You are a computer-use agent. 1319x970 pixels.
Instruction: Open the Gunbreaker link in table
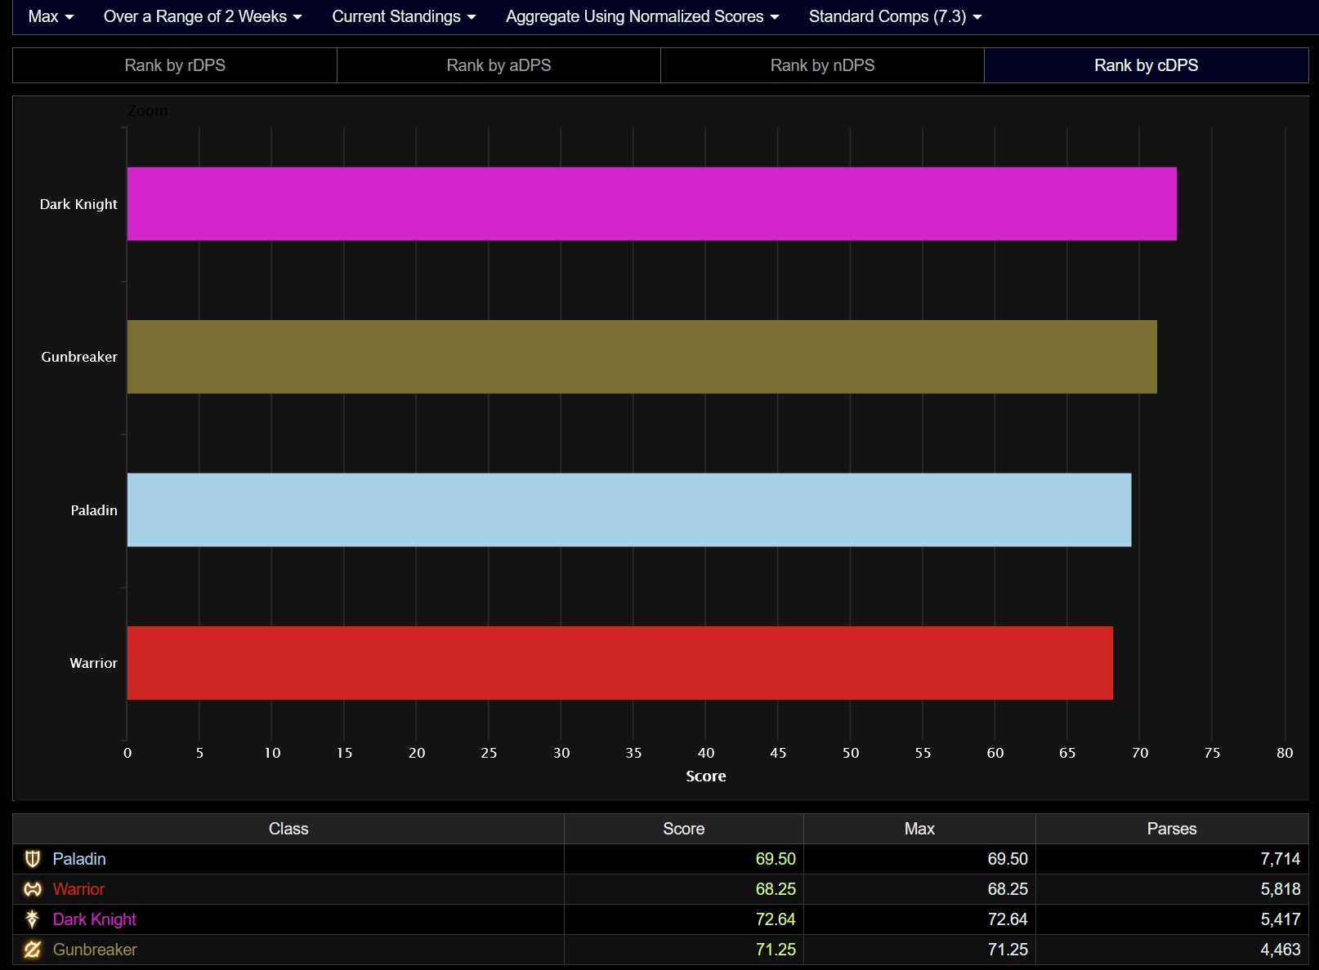(x=95, y=950)
